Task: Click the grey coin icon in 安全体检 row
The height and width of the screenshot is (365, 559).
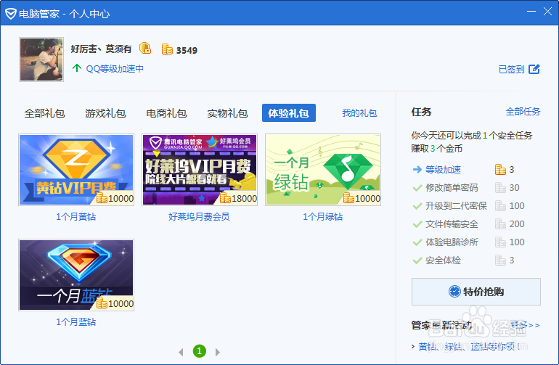Action: pos(500,261)
